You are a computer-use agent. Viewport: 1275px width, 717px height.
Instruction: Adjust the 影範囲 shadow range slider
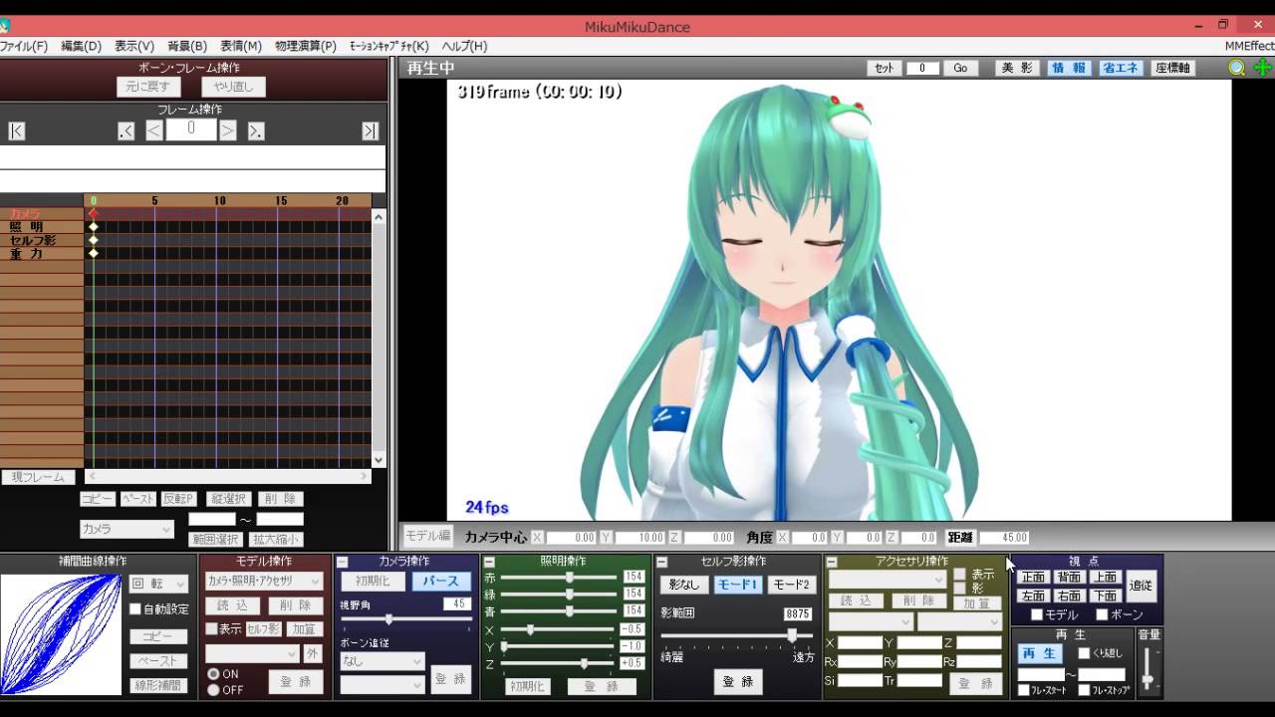(737, 634)
